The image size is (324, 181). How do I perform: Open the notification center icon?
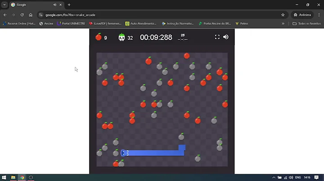[316, 177]
